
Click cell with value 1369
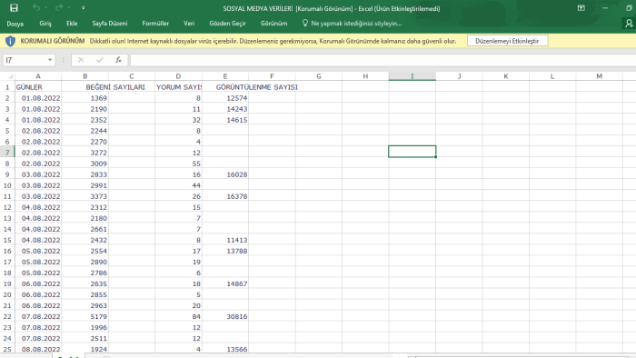pyautogui.click(x=84, y=98)
